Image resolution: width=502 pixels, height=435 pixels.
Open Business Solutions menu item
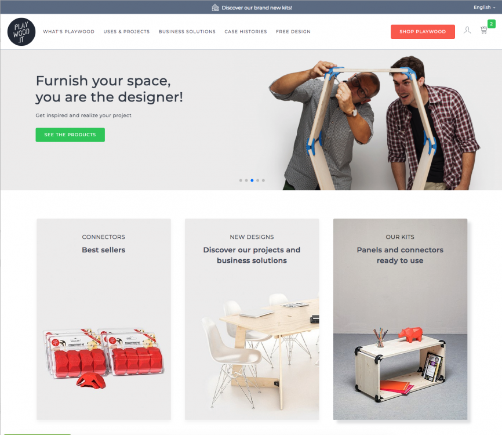(187, 31)
